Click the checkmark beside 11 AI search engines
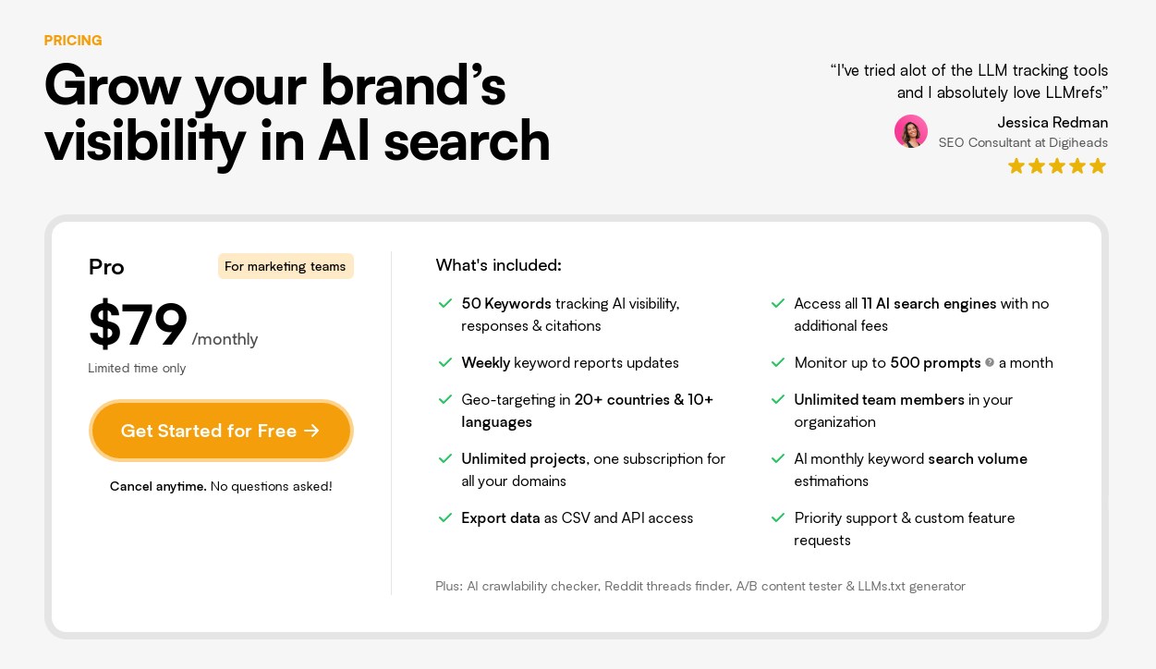Screen dimensions: 1156x669 pos(777,303)
